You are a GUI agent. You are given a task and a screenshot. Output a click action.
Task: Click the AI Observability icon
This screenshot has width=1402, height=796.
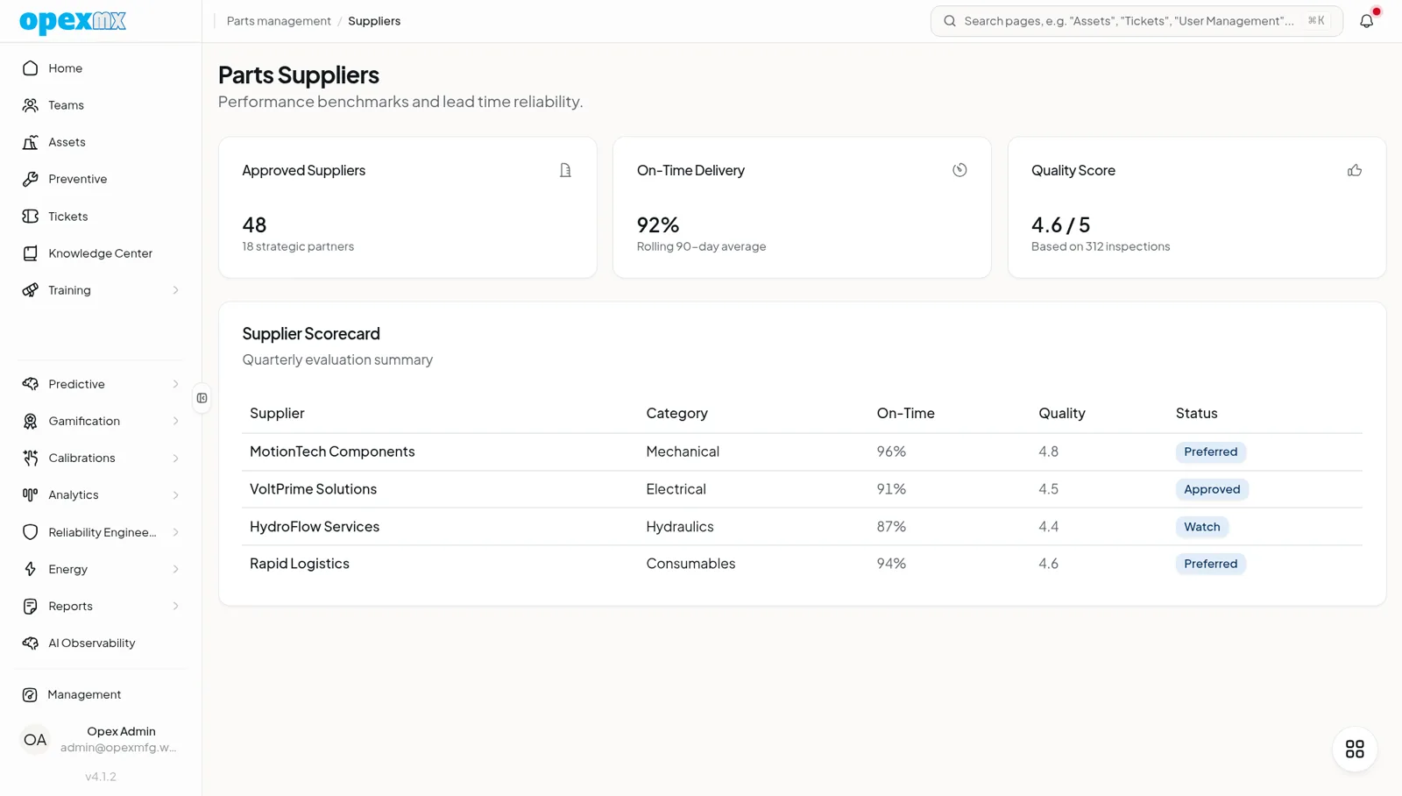31,643
